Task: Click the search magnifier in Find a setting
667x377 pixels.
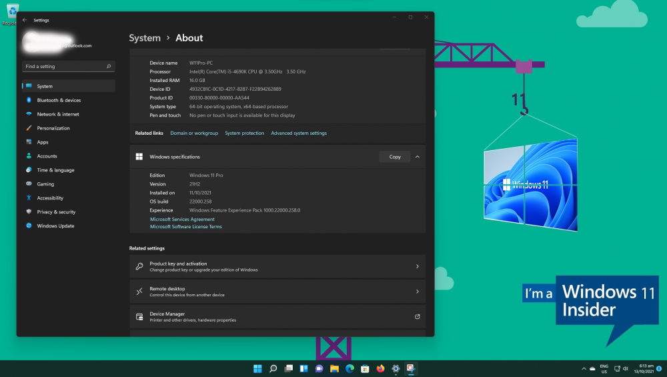Action: click(109, 66)
